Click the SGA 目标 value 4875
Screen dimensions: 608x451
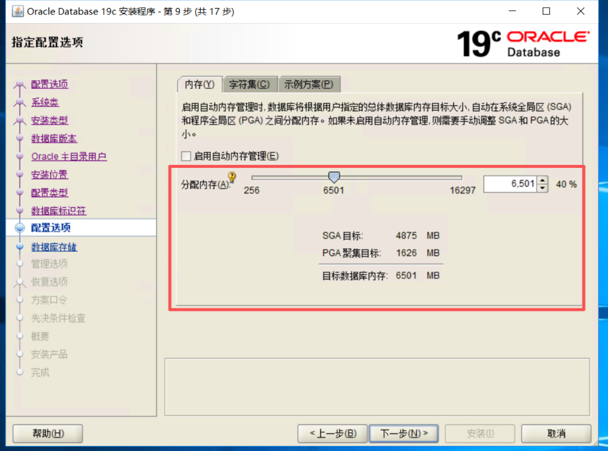[406, 236]
